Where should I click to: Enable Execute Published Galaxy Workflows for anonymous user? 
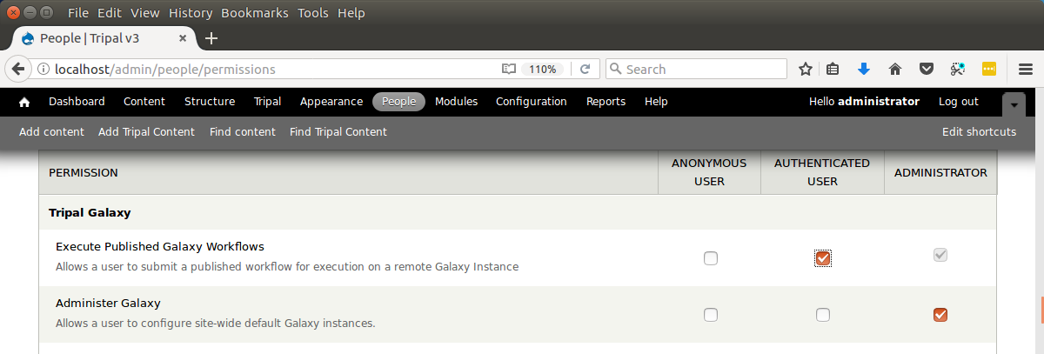[x=711, y=257]
